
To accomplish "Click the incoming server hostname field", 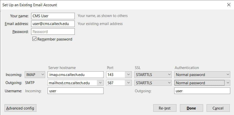I will (76, 74).
